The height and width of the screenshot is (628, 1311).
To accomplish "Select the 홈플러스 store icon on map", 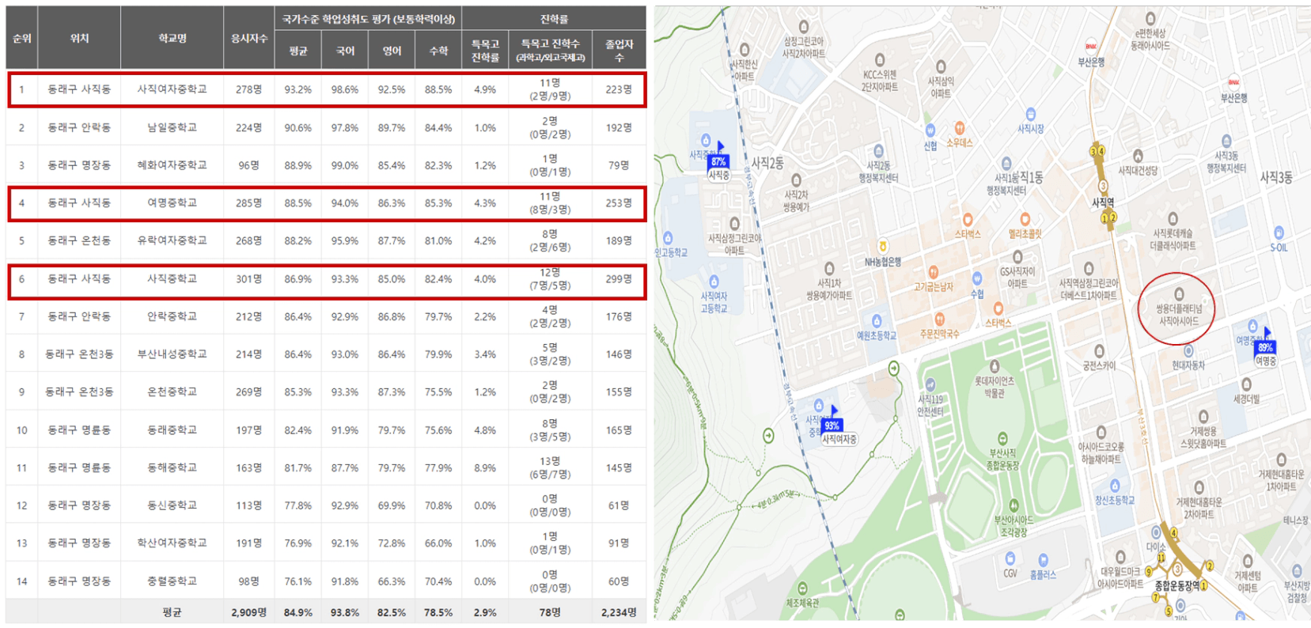I will (1043, 561).
